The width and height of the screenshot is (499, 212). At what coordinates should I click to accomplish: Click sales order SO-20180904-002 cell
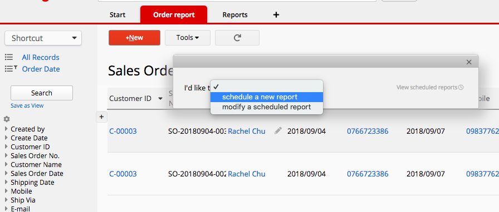click(x=197, y=174)
